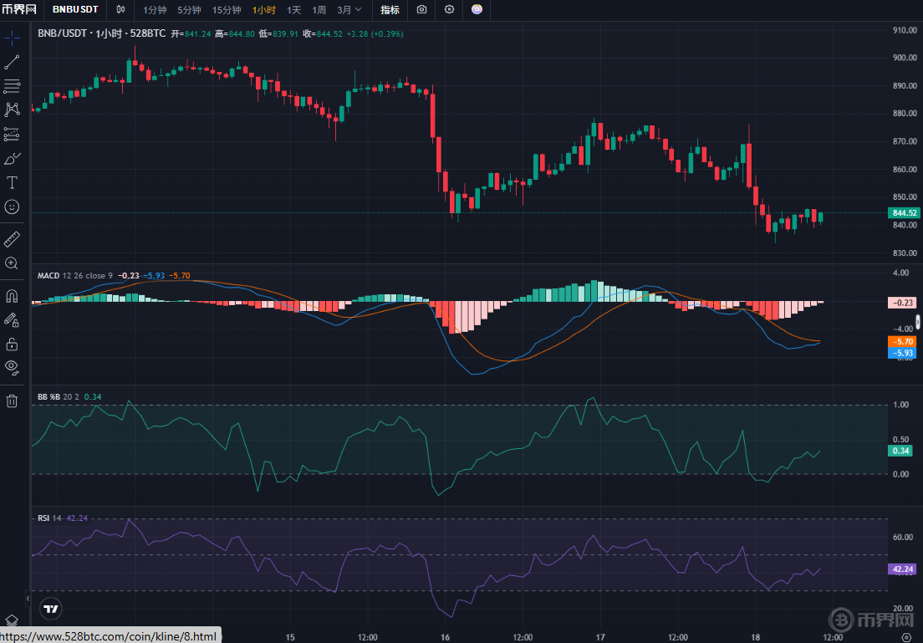This screenshot has width=923, height=643.
Task: Remove drawings with the trash icon
Action: [12, 401]
